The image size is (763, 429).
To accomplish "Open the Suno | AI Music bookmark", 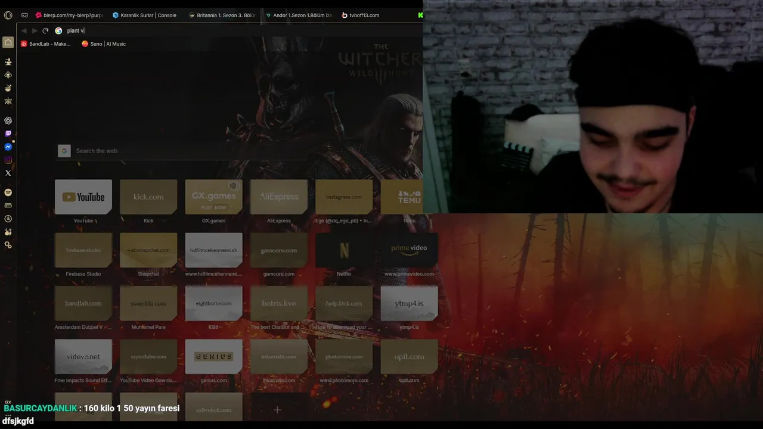I will tap(104, 43).
